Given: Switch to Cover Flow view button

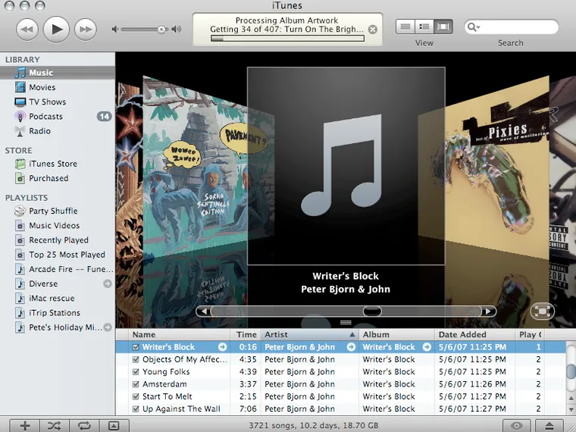Looking at the screenshot, I should pyautogui.click(x=443, y=27).
